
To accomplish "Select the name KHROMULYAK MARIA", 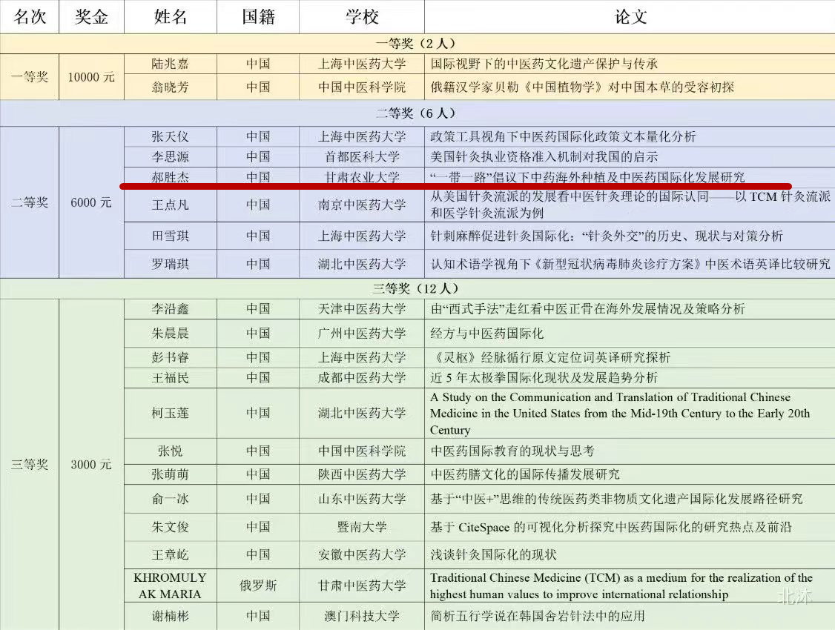I will tap(171, 586).
